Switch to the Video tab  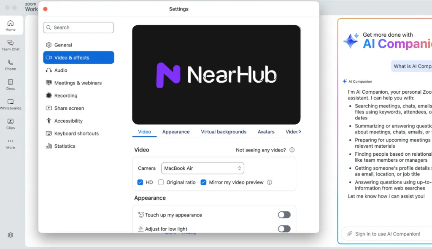144,132
